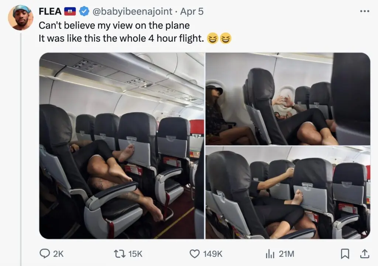Open the bottom-right airplane photo
Screen dimensions: 378x266
point(288,193)
